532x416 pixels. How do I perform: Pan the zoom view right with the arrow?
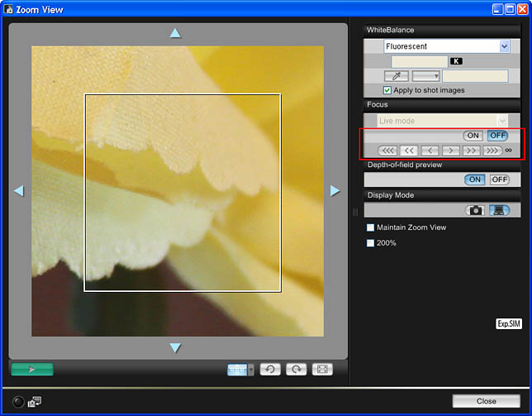tap(335, 191)
